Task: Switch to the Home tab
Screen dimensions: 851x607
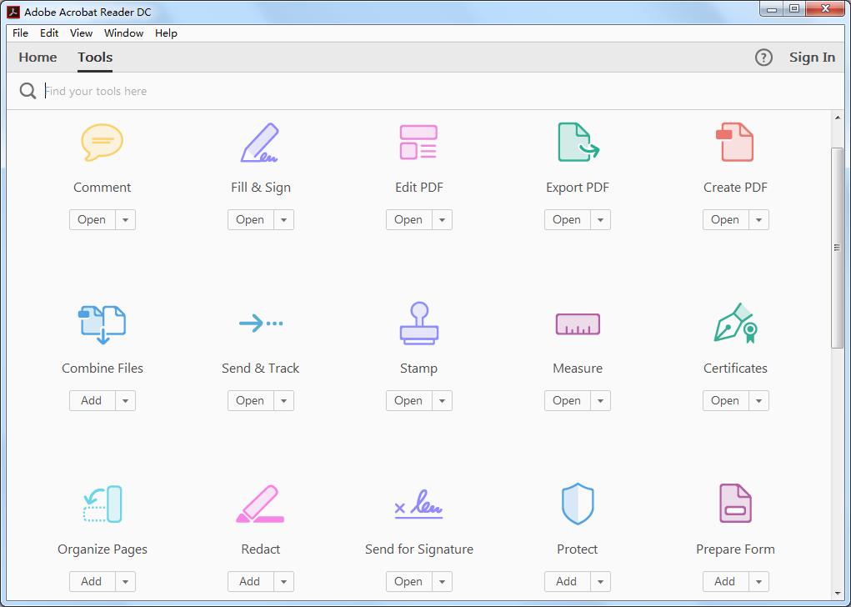Action: coord(38,57)
